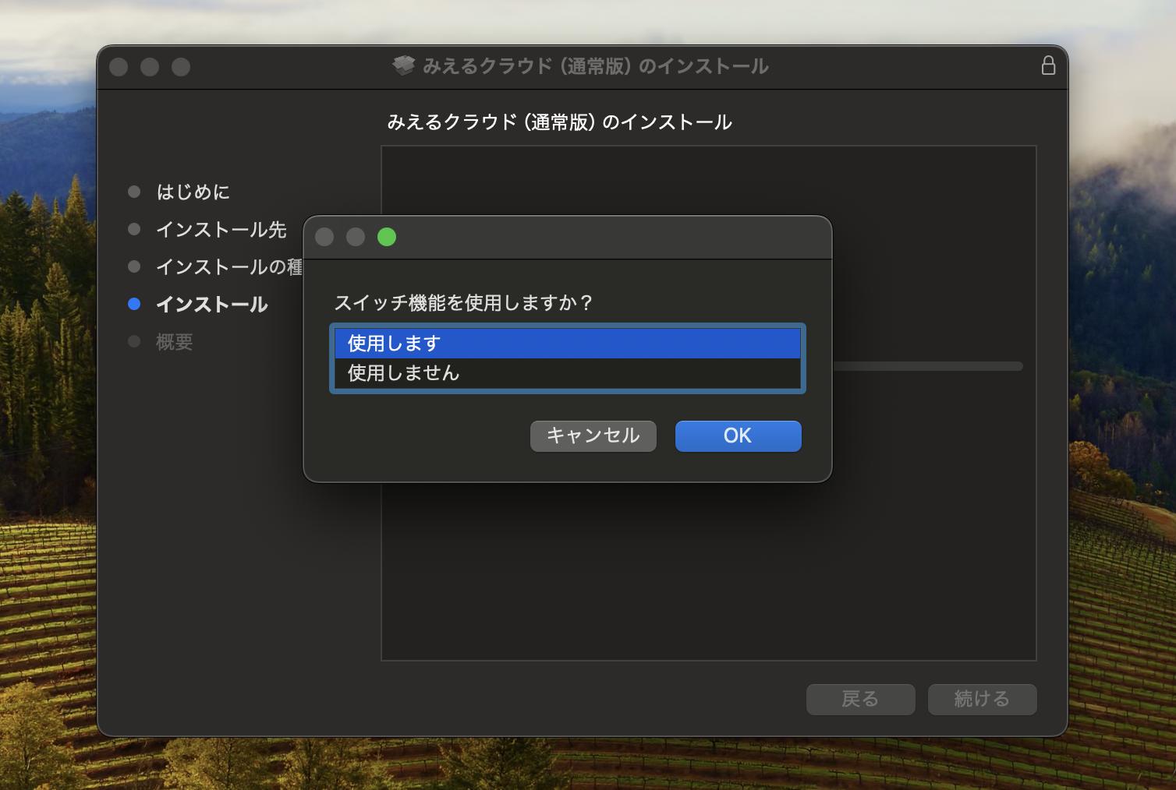Click the green zoom button on dialog
Image resolution: width=1176 pixels, height=790 pixels.
click(387, 237)
